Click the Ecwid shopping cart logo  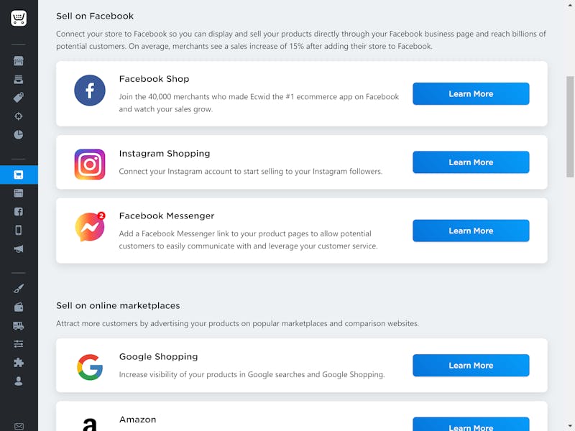tap(19, 18)
